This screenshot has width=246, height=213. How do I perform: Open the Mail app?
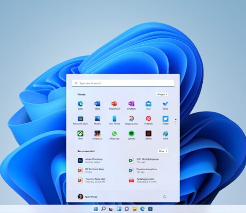click(148, 105)
